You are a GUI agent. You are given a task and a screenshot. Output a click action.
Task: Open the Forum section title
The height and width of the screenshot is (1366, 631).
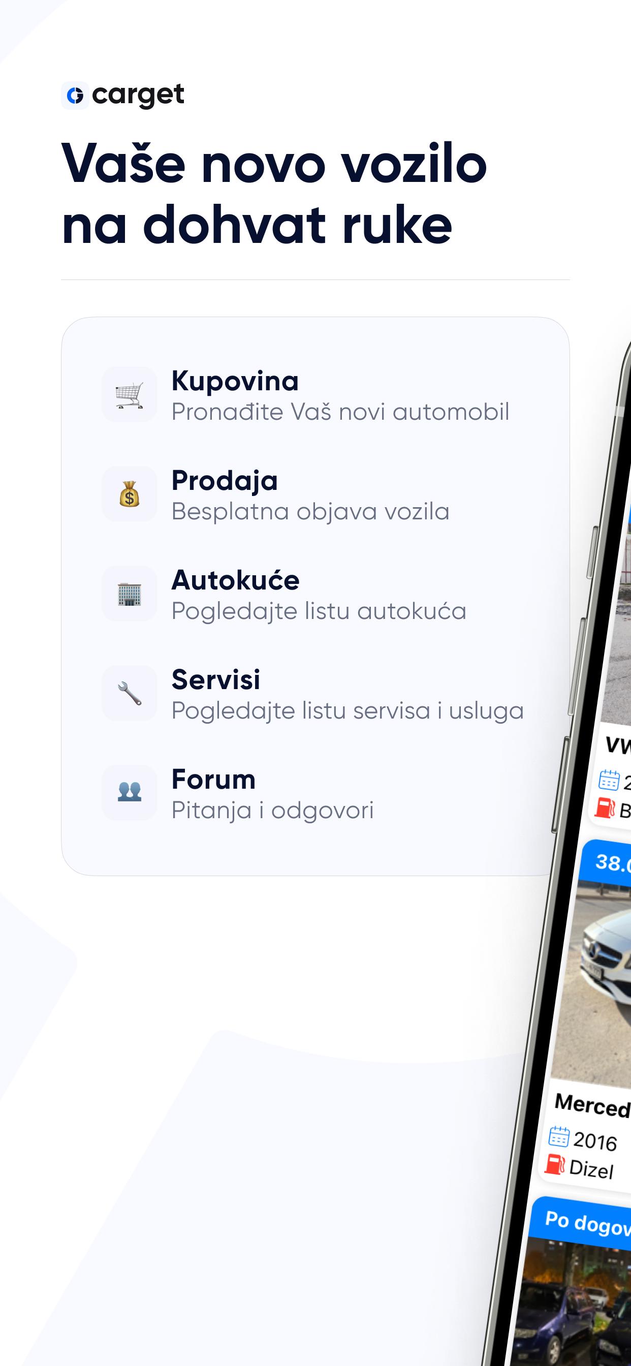coord(214,779)
